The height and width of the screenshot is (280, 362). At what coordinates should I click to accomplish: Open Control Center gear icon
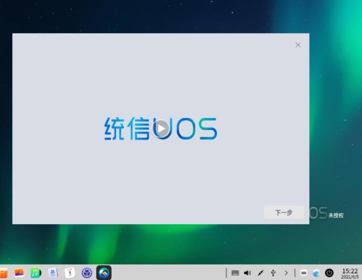click(87, 273)
